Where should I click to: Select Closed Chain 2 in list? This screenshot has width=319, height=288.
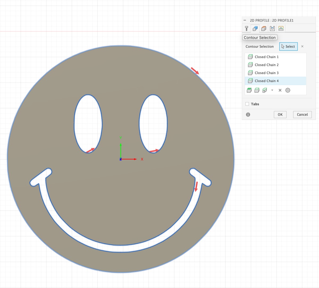tap(266, 65)
